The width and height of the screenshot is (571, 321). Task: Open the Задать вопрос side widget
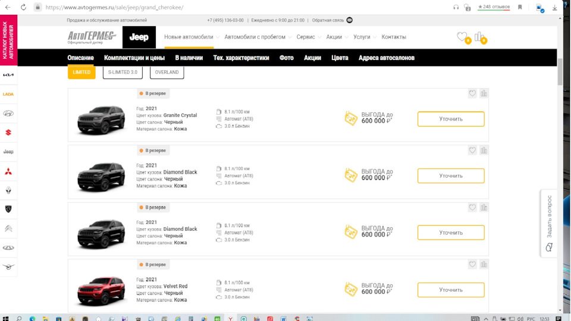pos(549,223)
